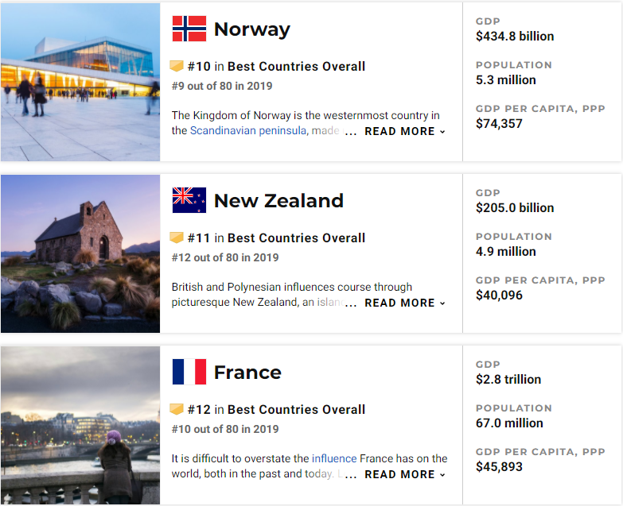Click France's yellow ranking badge icon
This screenshot has height=506, width=623.
tap(177, 409)
